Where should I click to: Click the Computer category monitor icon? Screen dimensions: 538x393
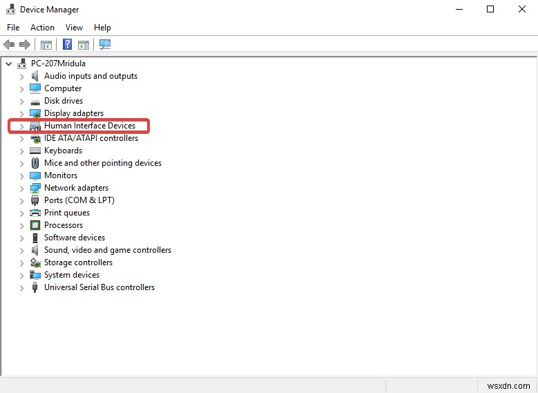(x=35, y=88)
